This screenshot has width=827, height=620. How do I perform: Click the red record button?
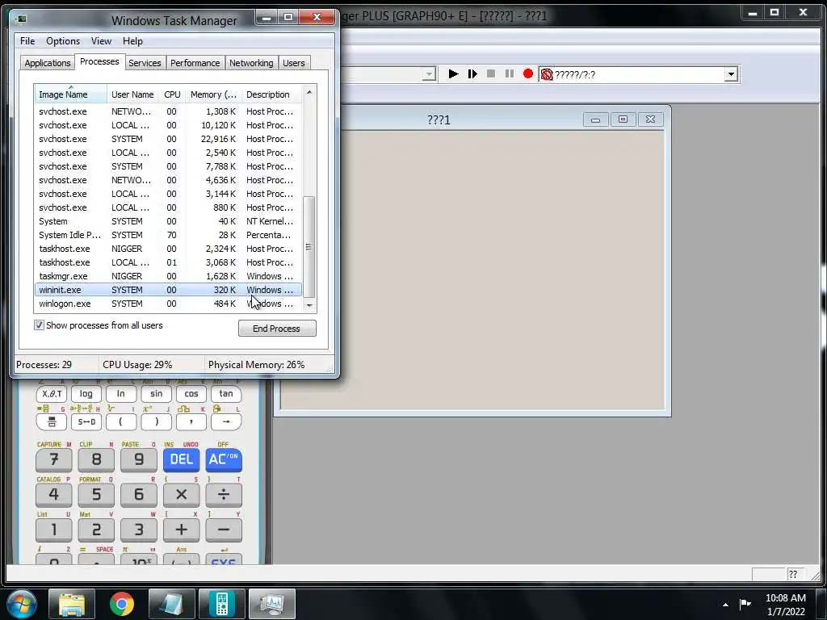tap(528, 73)
